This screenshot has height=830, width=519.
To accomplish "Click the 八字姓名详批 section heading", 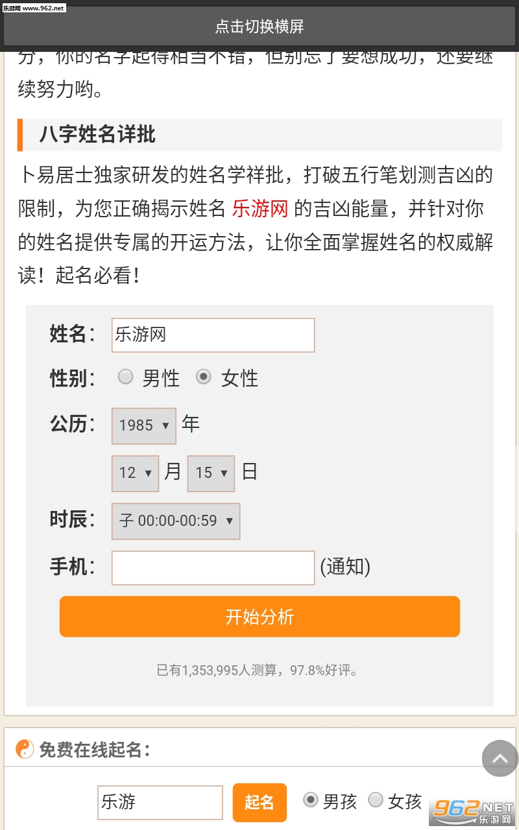I will tap(97, 134).
